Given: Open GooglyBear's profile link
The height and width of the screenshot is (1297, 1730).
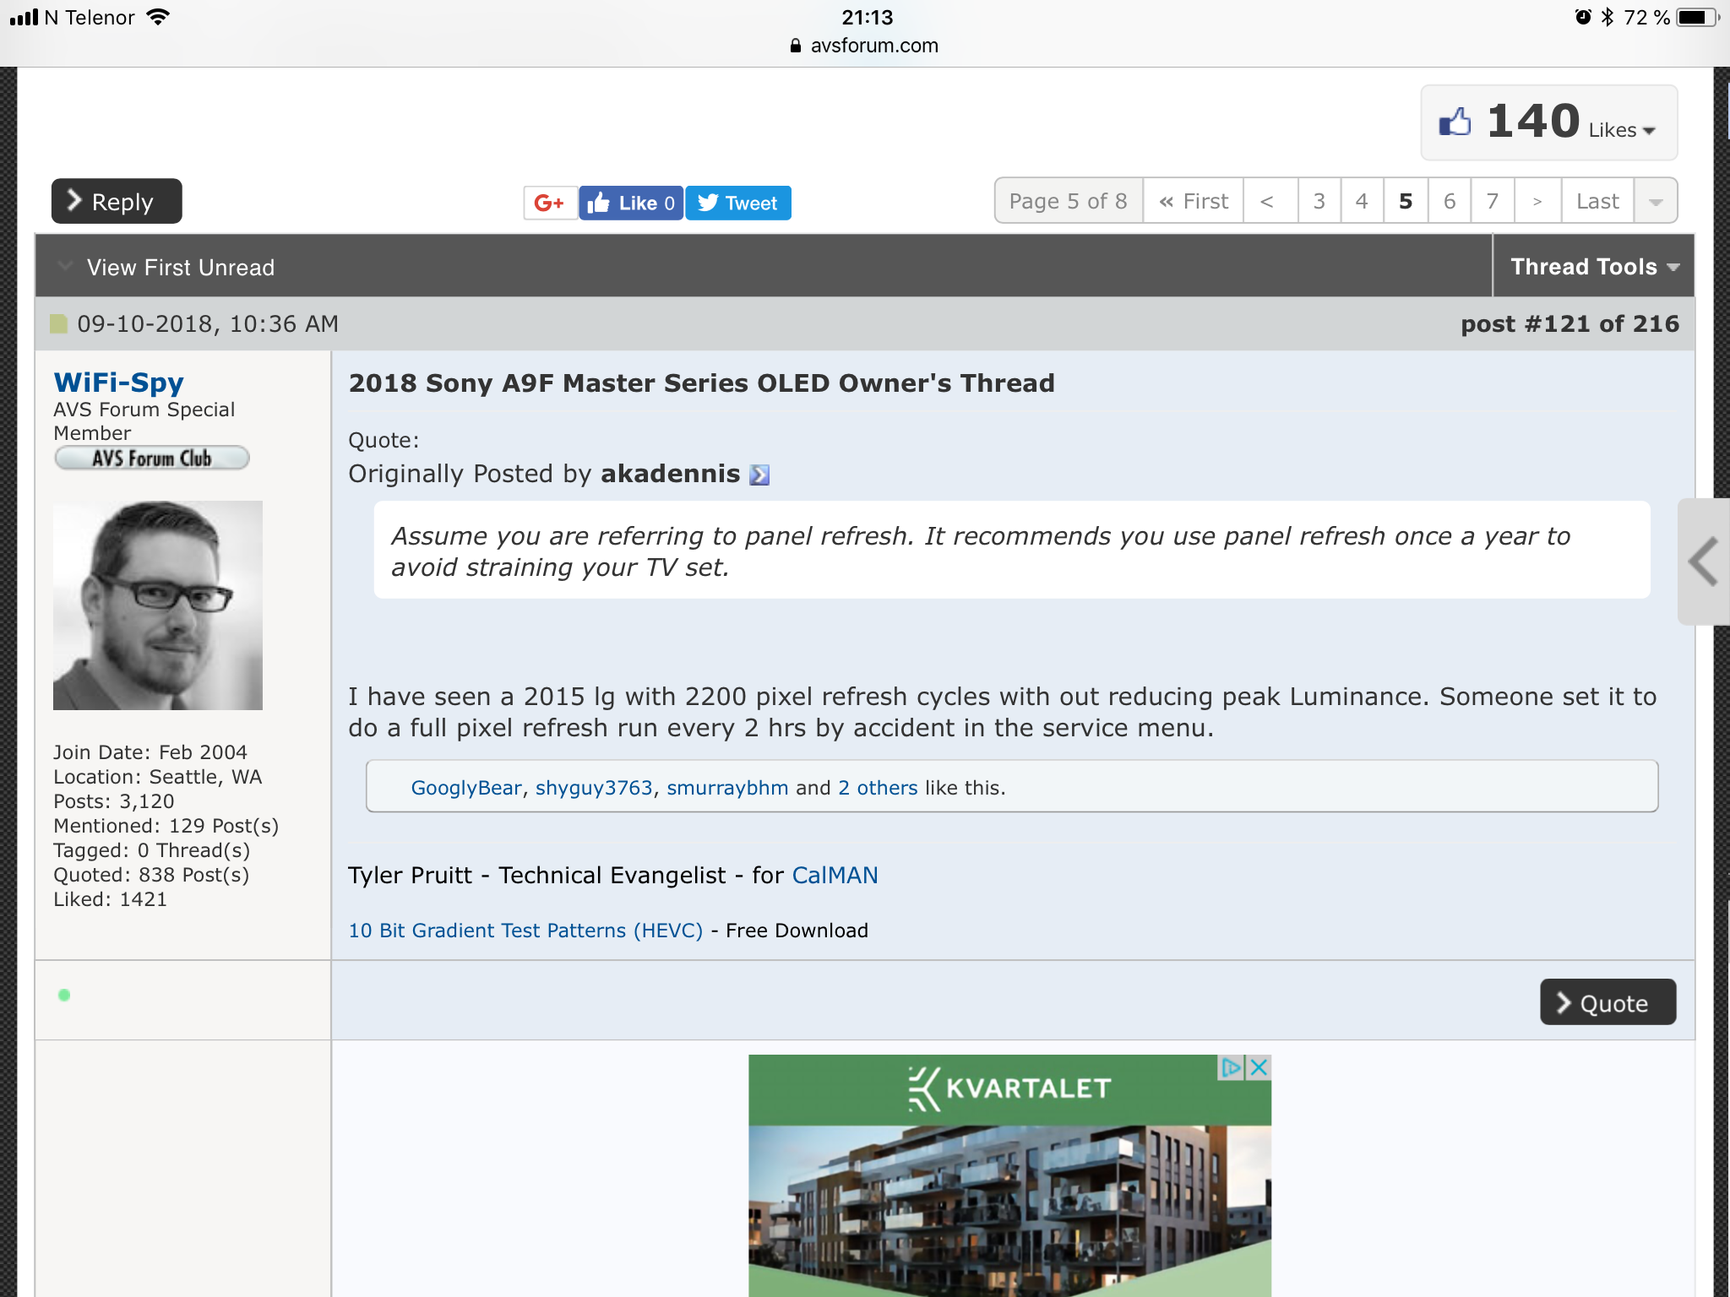Looking at the screenshot, I should [466, 788].
